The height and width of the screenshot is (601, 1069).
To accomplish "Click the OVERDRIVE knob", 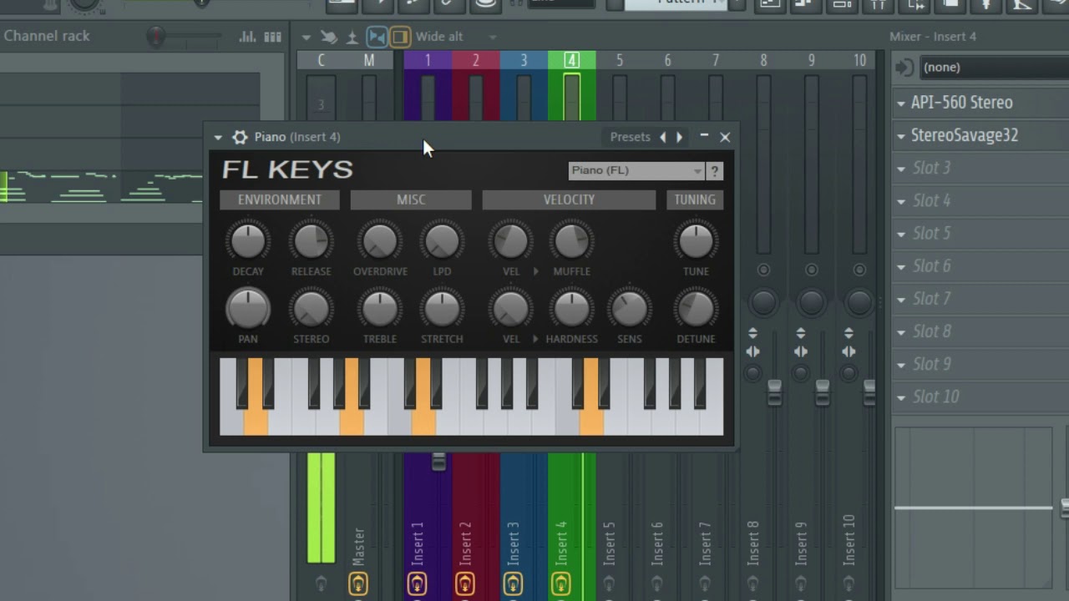I will point(380,241).
